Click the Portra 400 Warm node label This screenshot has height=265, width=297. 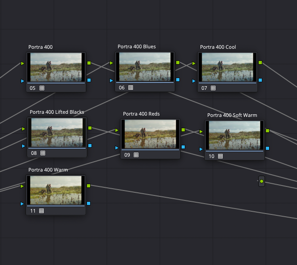click(x=48, y=170)
